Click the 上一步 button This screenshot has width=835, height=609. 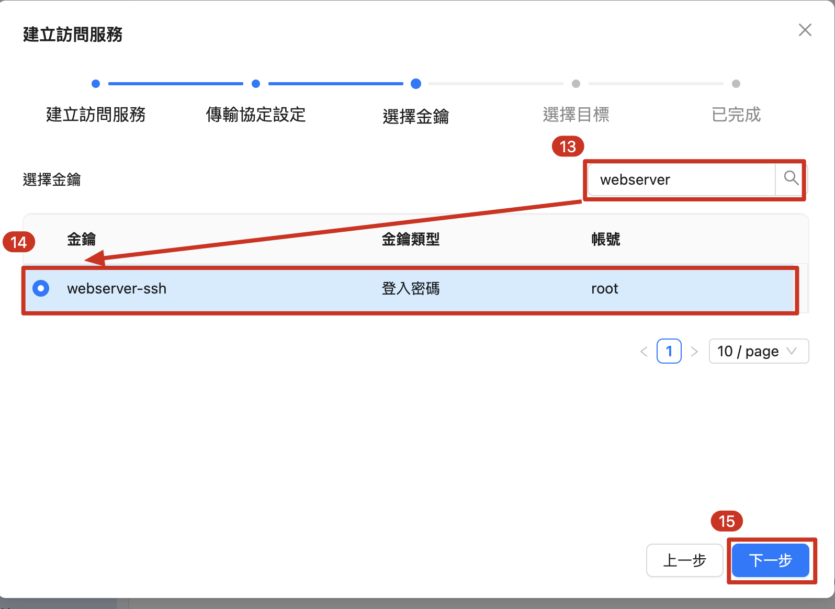(684, 560)
